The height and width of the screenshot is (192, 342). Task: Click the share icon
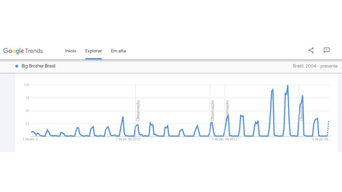(x=311, y=51)
